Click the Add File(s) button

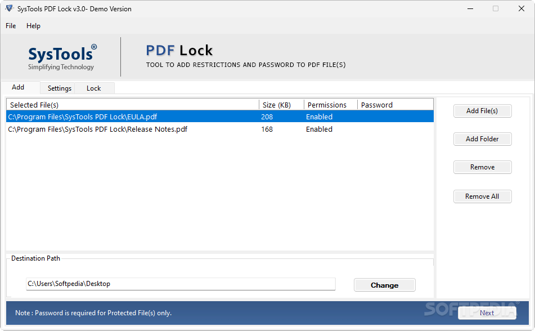click(482, 111)
